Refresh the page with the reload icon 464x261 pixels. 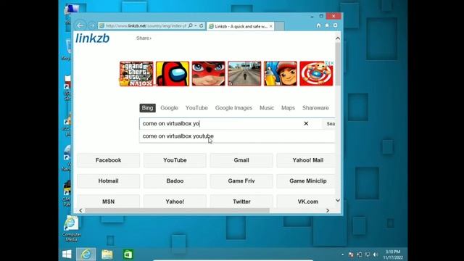[202, 26]
